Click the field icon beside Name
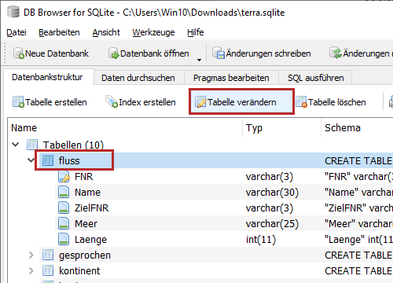393x283 pixels. point(64,192)
